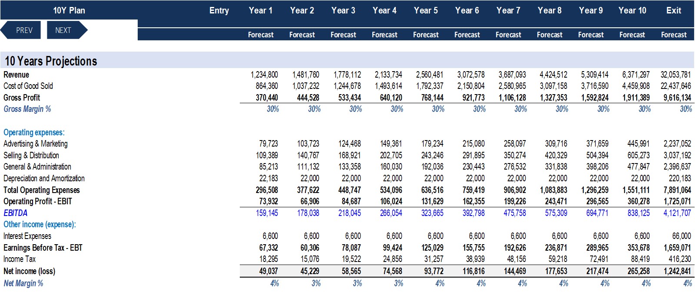Select Year 1 revenue cell 1,234,800
This screenshot has height=301, width=695.
click(264, 75)
